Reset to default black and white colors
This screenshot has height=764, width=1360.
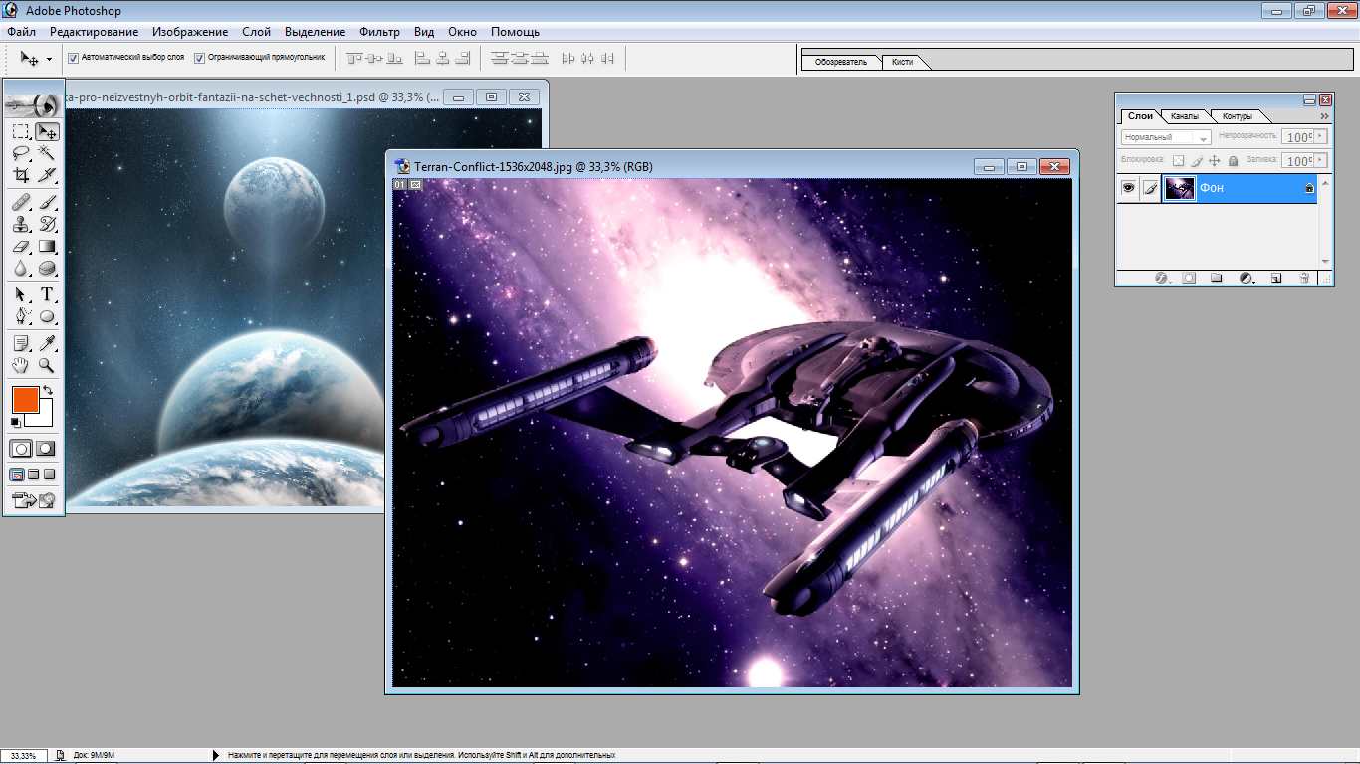point(16,423)
